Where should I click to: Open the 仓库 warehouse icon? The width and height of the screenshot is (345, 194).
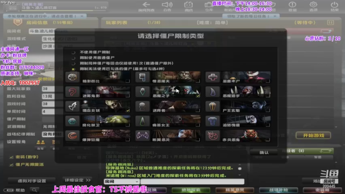[208, 5]
